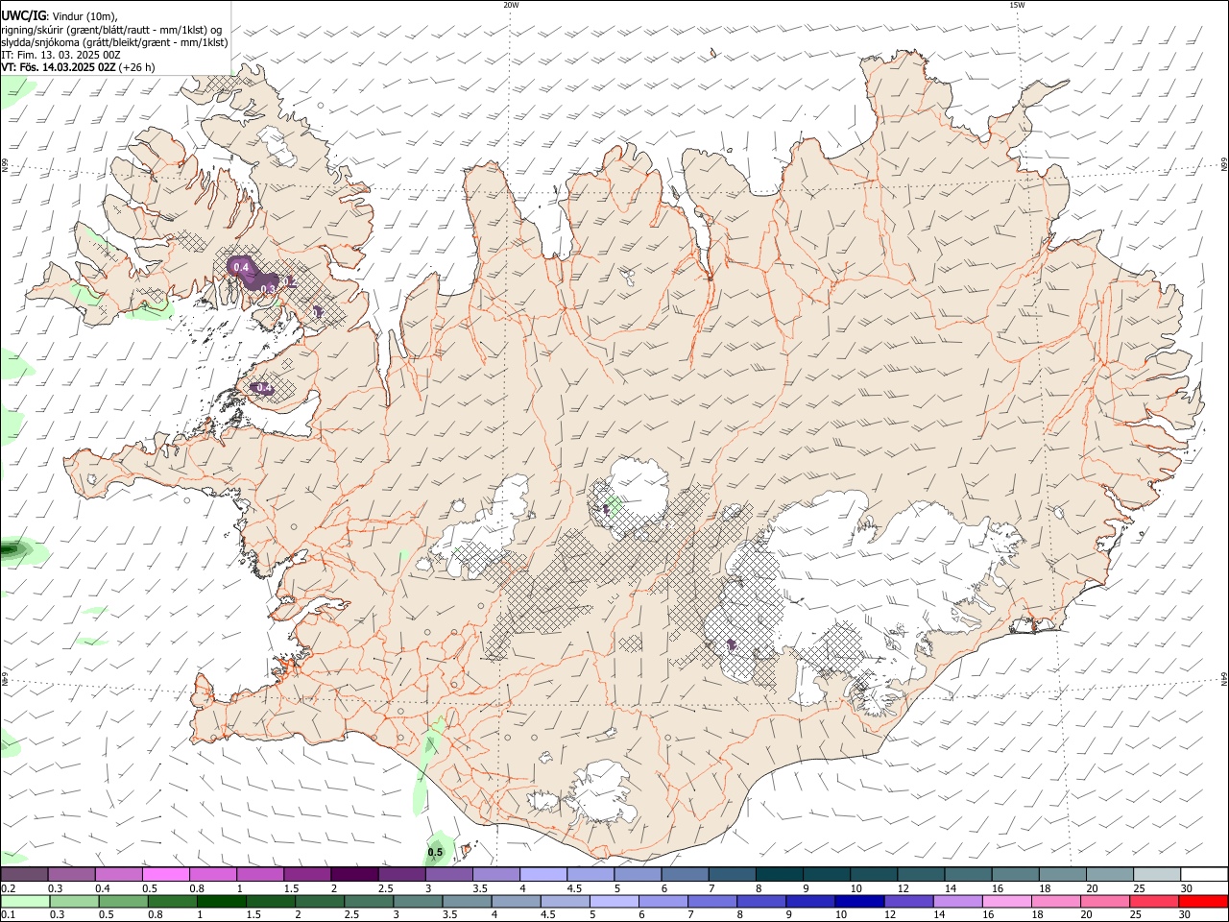The width and height of the screenshot is (1229, 922).
Task: Click the 0.5 rain label off south coast
Action: pos(435,852)
